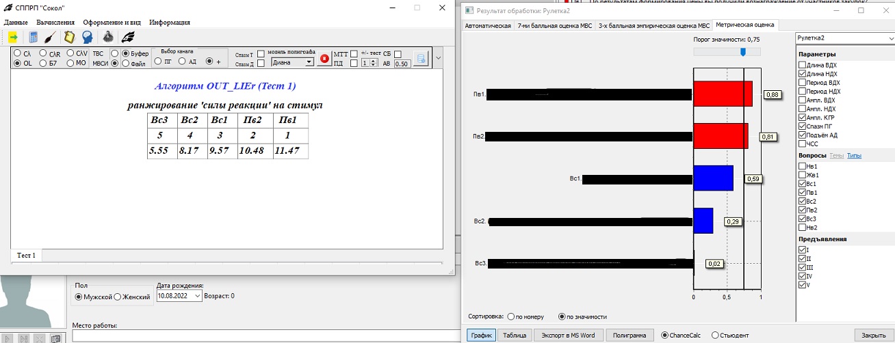Open the polygraph model dropdown Диана
The image size is (895, 343).
[292, 62]
